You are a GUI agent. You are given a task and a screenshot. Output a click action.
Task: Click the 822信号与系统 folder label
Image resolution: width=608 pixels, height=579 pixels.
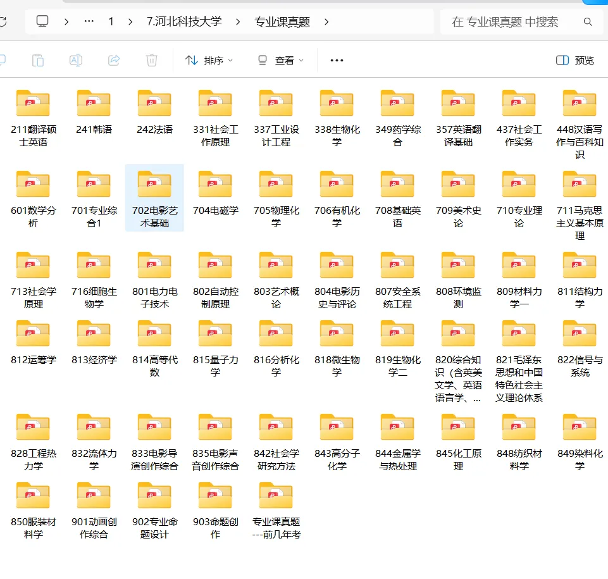[x=580, y=366]
